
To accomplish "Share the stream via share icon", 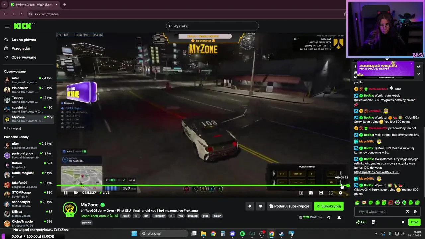I will point(328,217).
